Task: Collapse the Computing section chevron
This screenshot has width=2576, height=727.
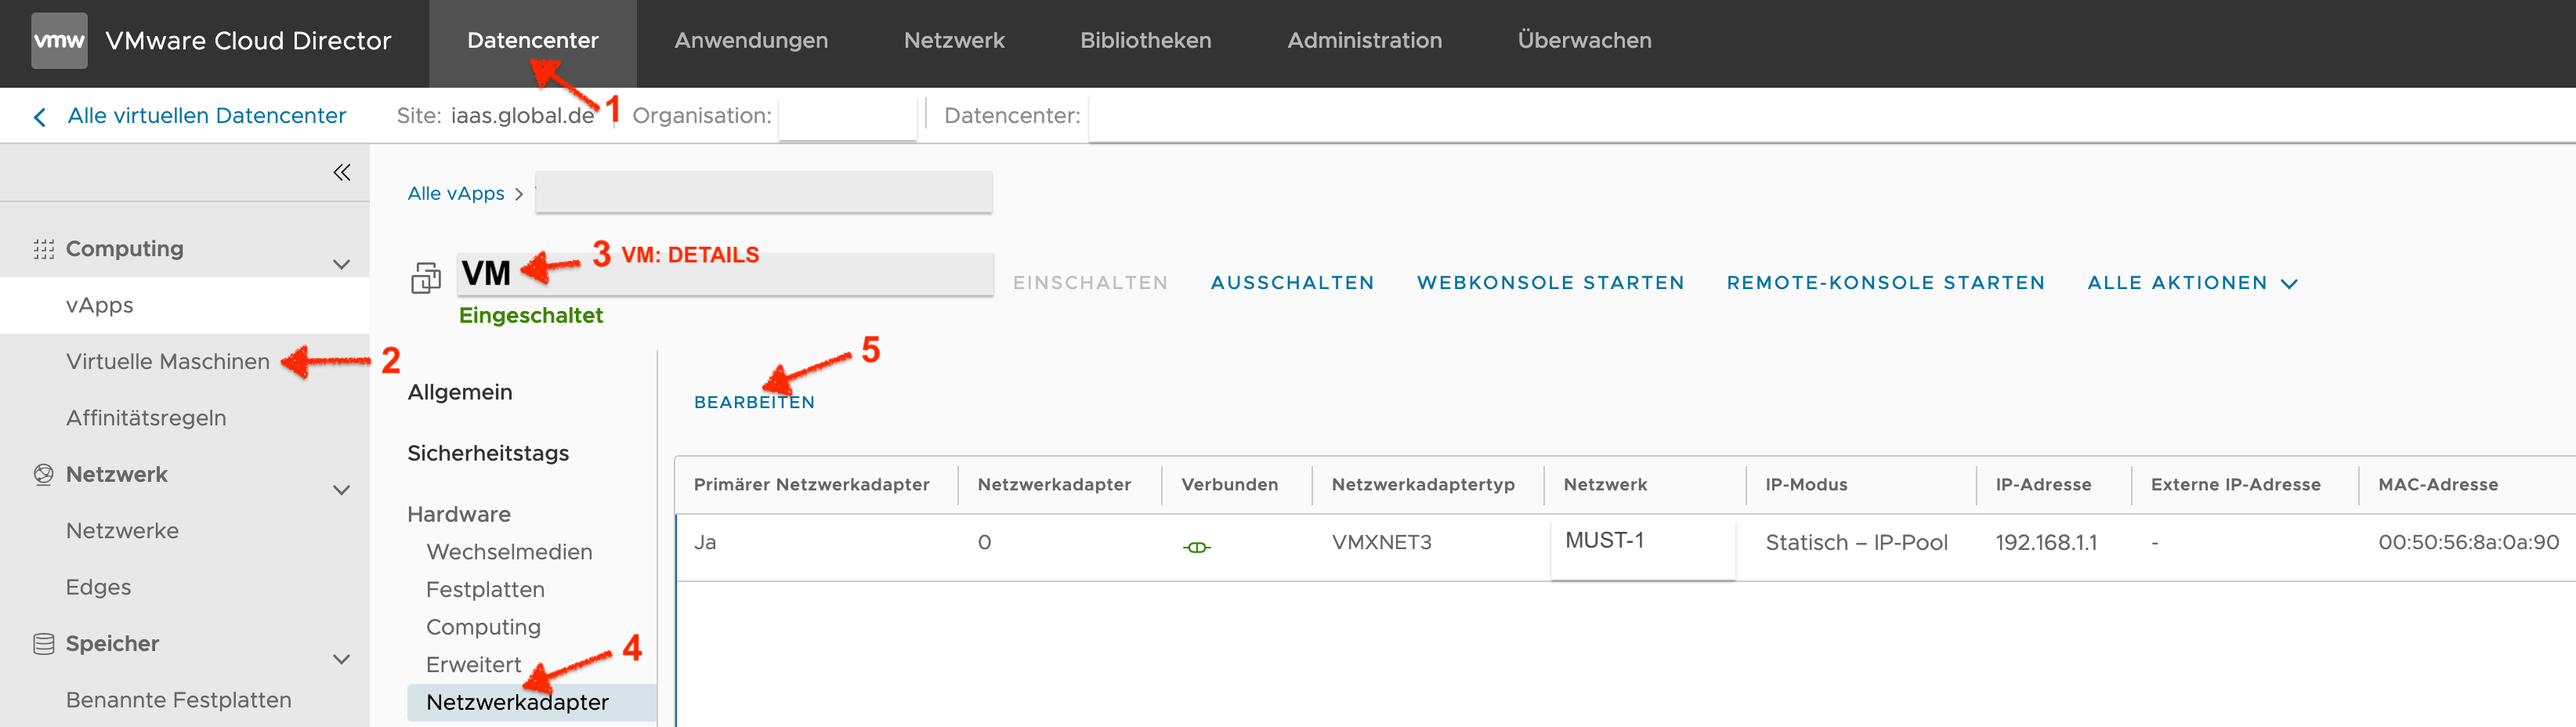Action: pyautogui.click(x=342, y=265)
